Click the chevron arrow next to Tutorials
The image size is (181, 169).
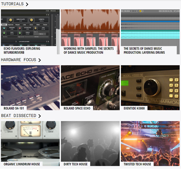pos(27,4)
